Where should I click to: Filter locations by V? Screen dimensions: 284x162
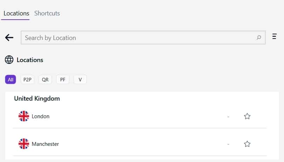pyautogui.click(x=80, y=80)
